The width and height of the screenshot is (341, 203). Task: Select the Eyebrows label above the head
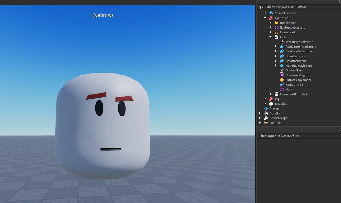pyautogui.click(x=103, y=15)
